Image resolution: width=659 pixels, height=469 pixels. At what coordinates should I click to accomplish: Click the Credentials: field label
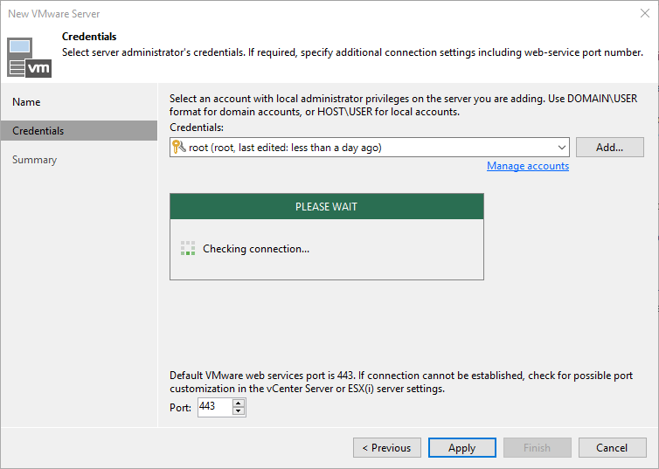(x=197, y=128)
